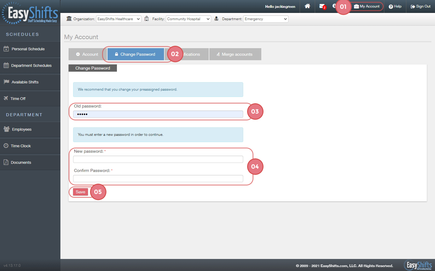Focus the Confirm Password field
Viewport: 435px width, 271px height.
(158, 179)
